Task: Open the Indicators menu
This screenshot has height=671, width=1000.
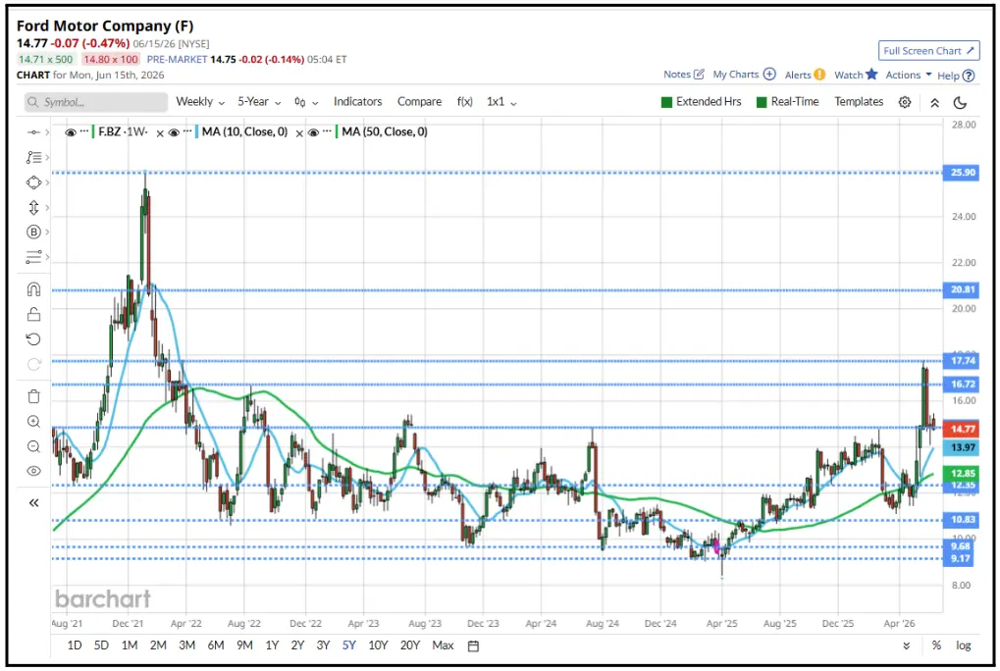Action: (357, 102)
